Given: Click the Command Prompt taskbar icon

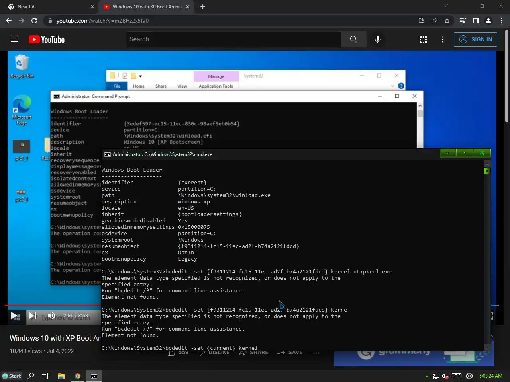Looking at the screenshot, I should point(94,376).
